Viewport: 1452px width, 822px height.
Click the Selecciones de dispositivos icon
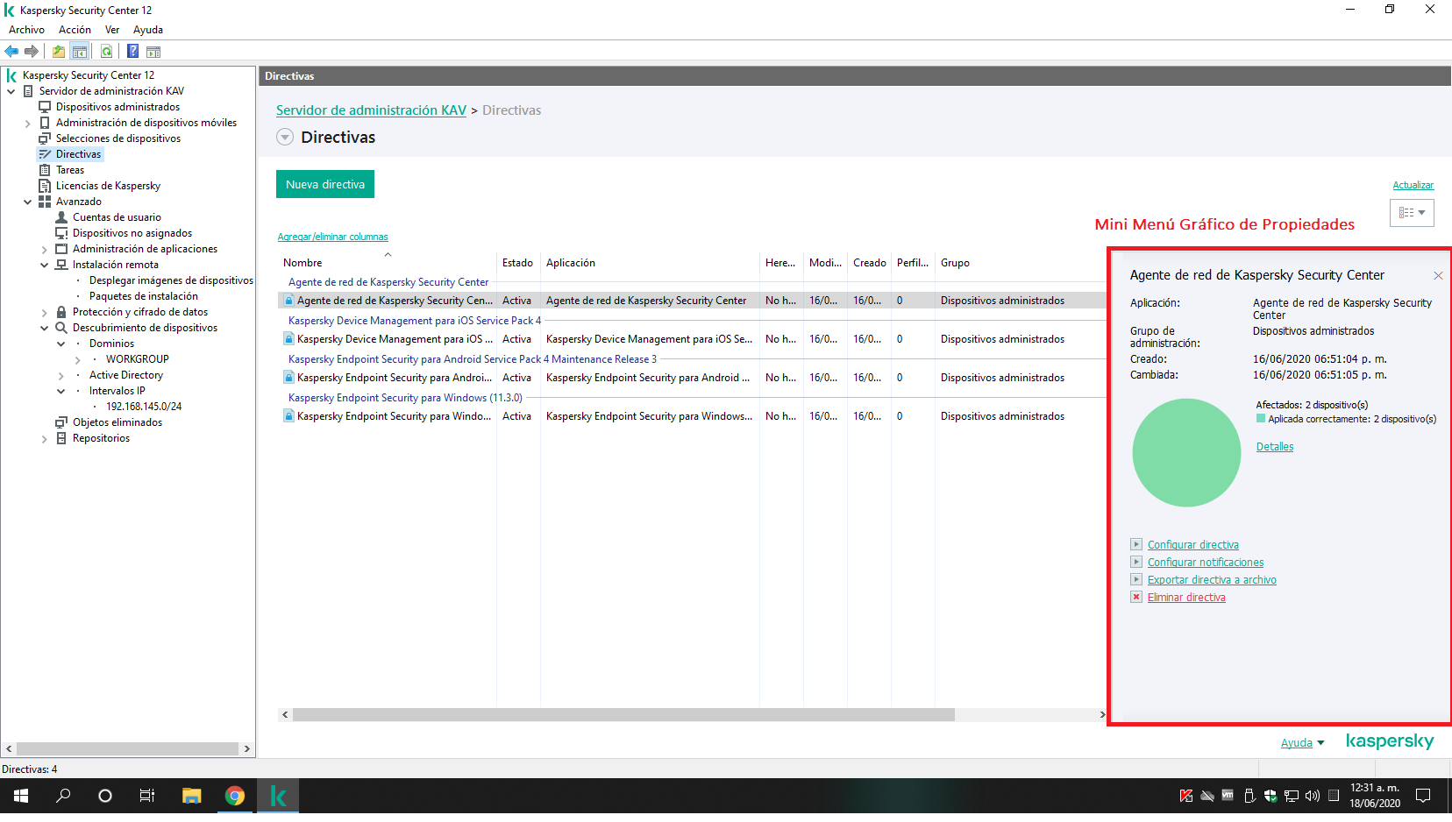[45, 138]
